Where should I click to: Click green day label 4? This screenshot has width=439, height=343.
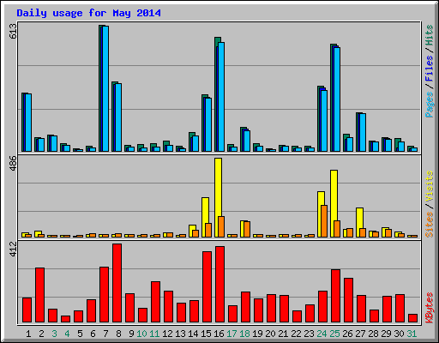tap(67, 334)
